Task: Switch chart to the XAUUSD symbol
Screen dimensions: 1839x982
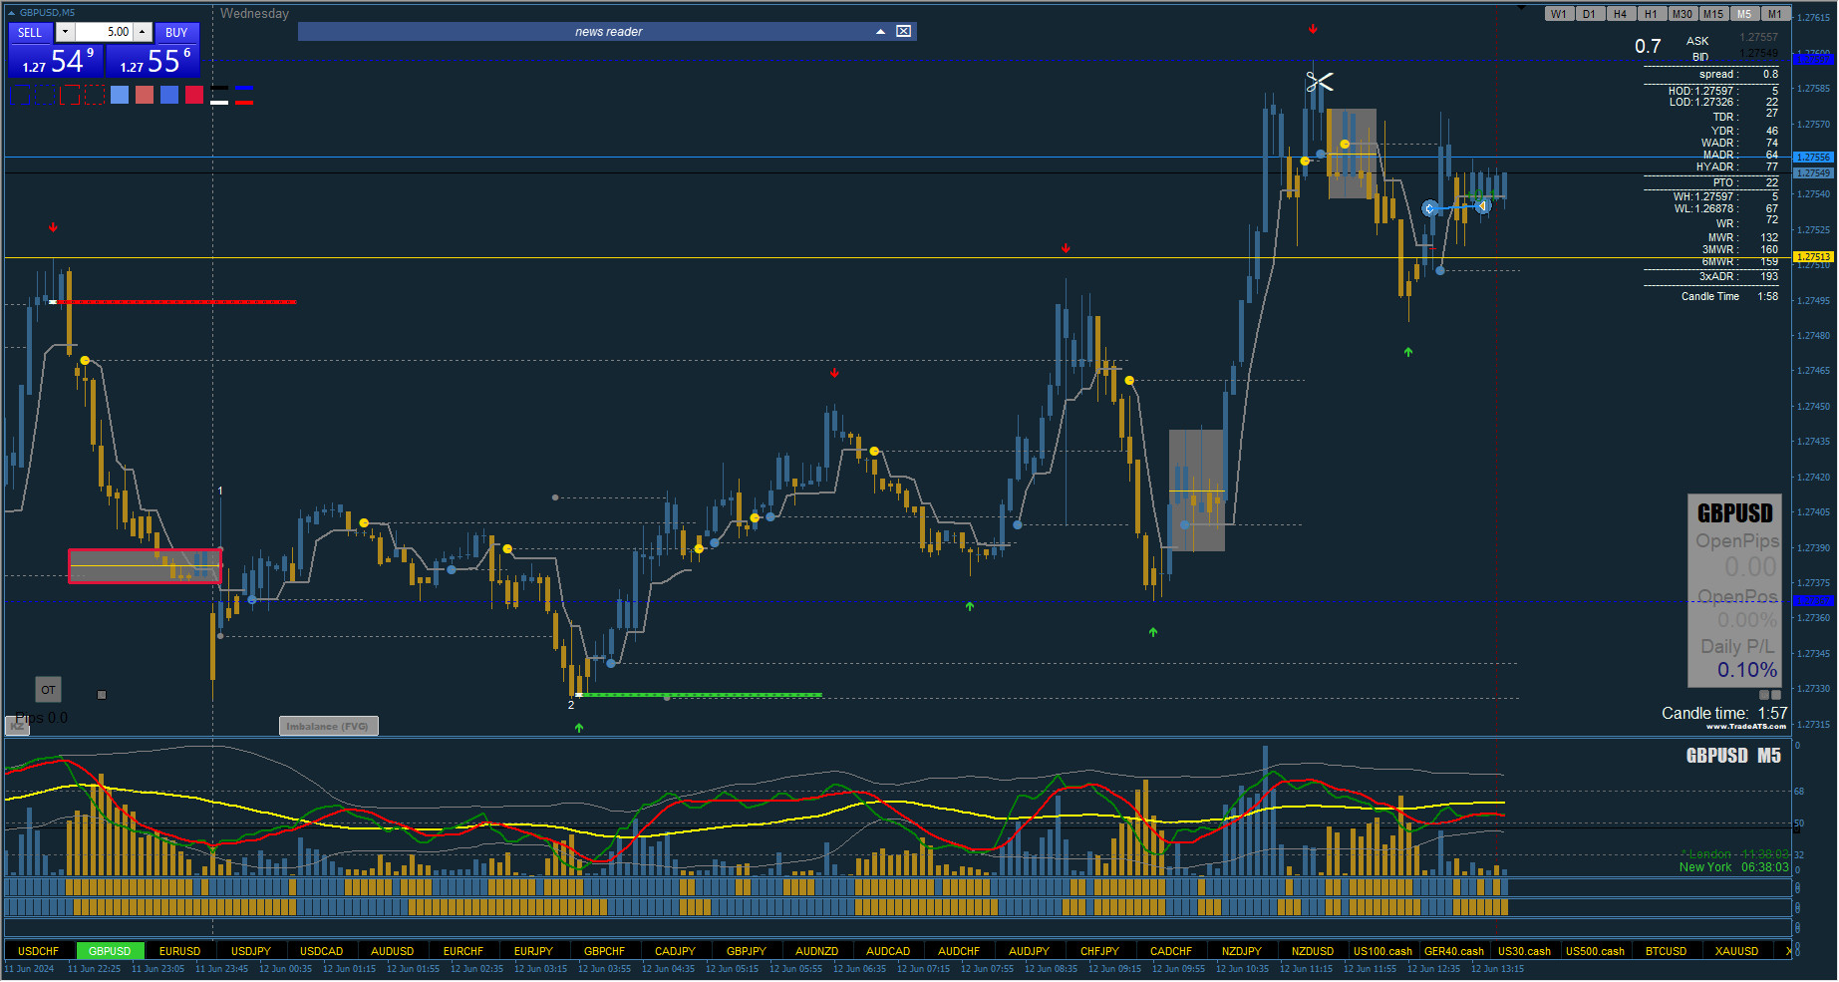Action: pos(1736,951)
